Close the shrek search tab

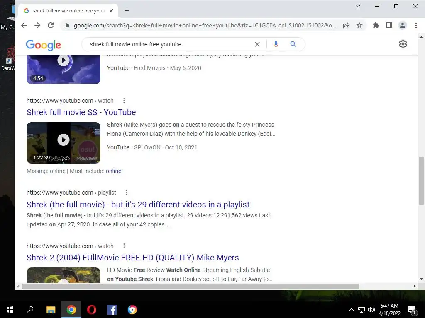[x=111, y=11]
